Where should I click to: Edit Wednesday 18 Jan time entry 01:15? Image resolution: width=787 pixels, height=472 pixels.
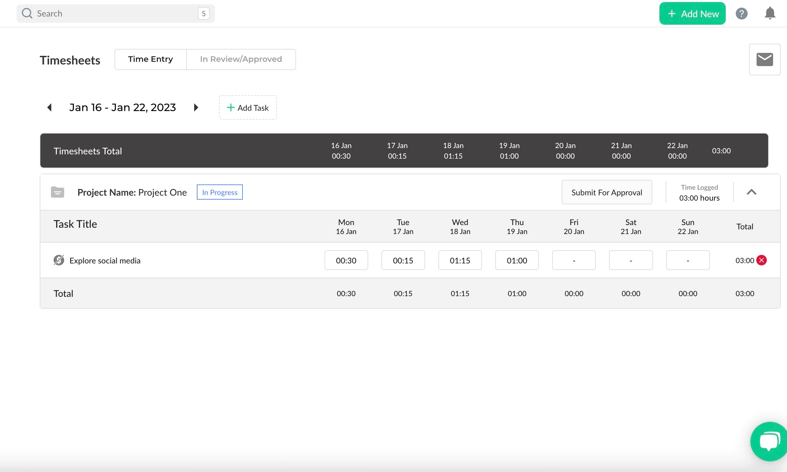(460, 260)
